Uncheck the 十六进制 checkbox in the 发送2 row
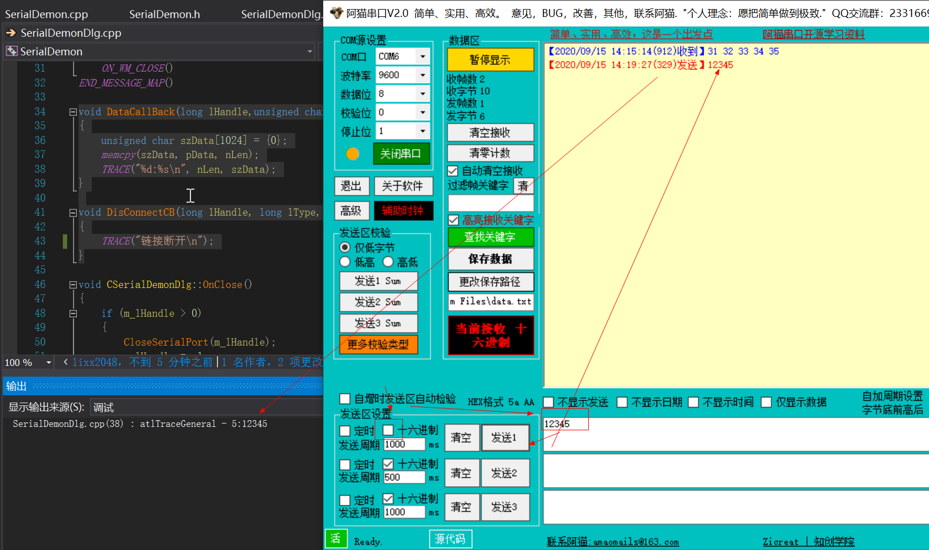Image resolution: width=929 pixels, height=550 pixels. 388,464
